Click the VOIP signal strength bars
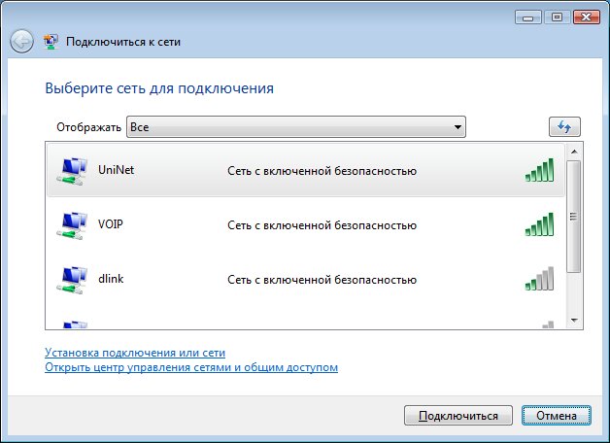This screenshot has height=443, width=610. [x=539, y=225]
